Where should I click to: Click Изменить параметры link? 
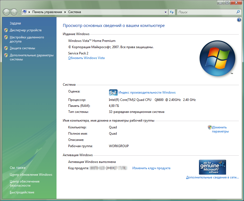click(220, 129)
